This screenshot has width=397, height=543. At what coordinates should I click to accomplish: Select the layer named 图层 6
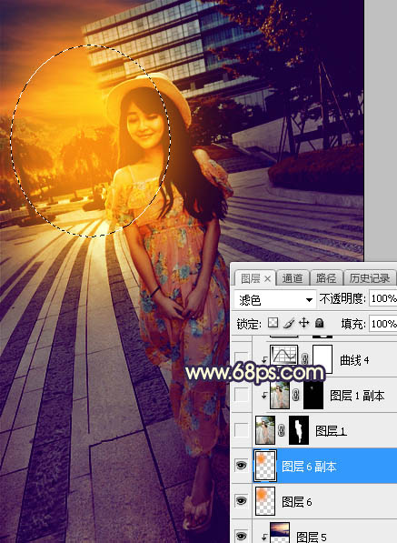(297, 502)
